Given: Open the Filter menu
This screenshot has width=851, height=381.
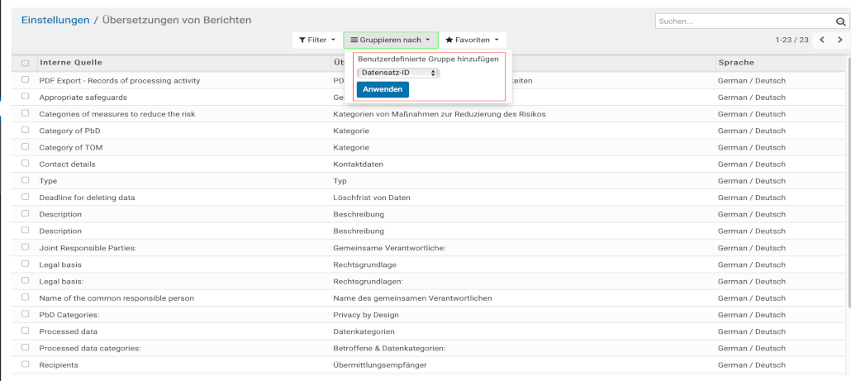Looking at the screenshot, I should pos(317,40).
